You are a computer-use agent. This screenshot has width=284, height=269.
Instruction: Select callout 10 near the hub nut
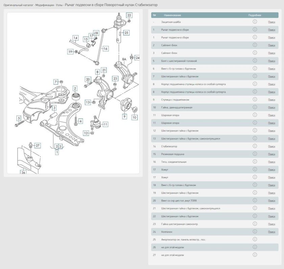(x=135, y=117)
